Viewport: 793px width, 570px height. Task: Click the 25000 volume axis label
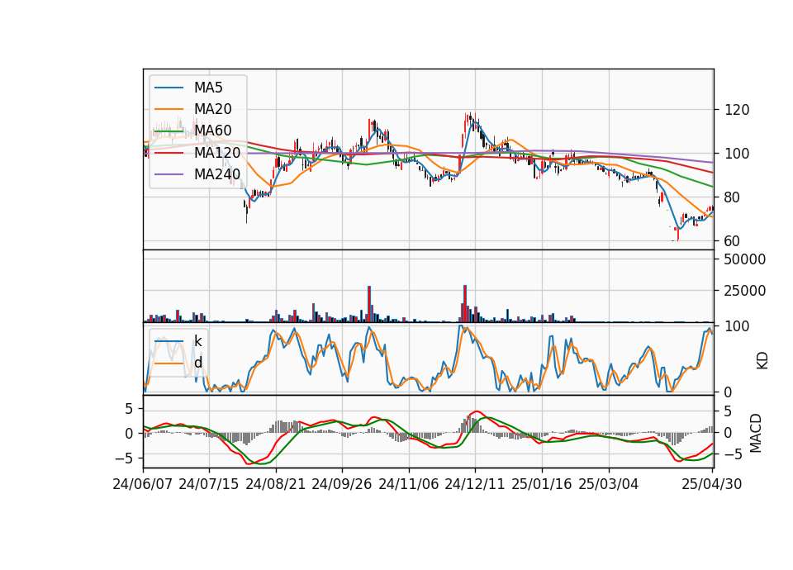point(745,291)
